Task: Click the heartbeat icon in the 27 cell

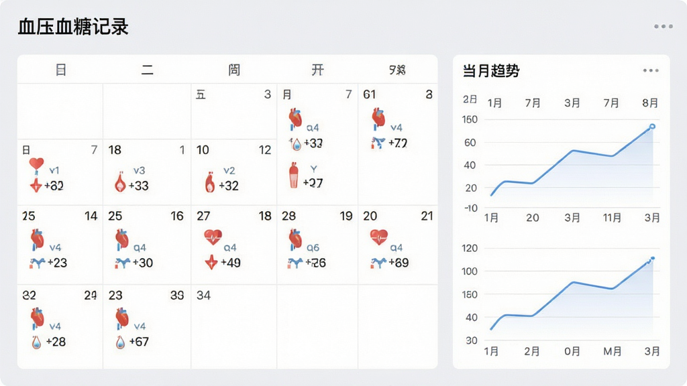Action: coord(213,237)
